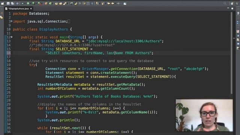Collapse the main method fold on line 12

[x=12, y=37]
